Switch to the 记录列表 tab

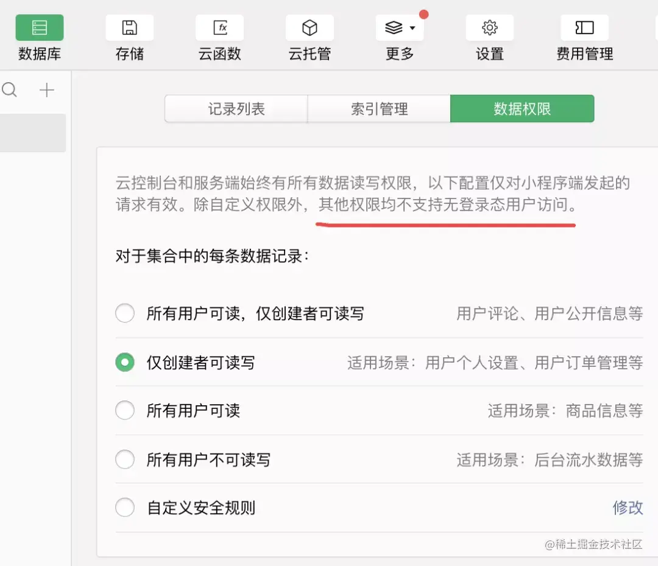point(235,108)
